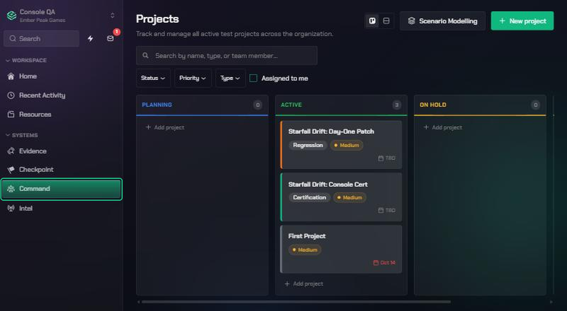
Task: Click Medium priority tag on Day-One Patch
Action: coord(346,145)
